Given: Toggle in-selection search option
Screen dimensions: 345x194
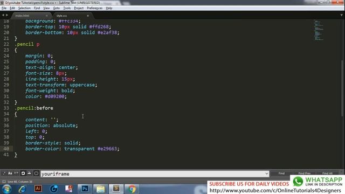Looking at the screenshot, I should coord(29,174).
